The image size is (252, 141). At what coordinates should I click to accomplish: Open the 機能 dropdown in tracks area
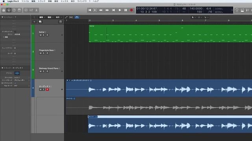coord(50,17)
